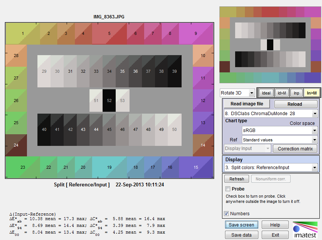Click grayscale patch 45
This screenshot has height=240, width=322.
click(x=109, y=130)
